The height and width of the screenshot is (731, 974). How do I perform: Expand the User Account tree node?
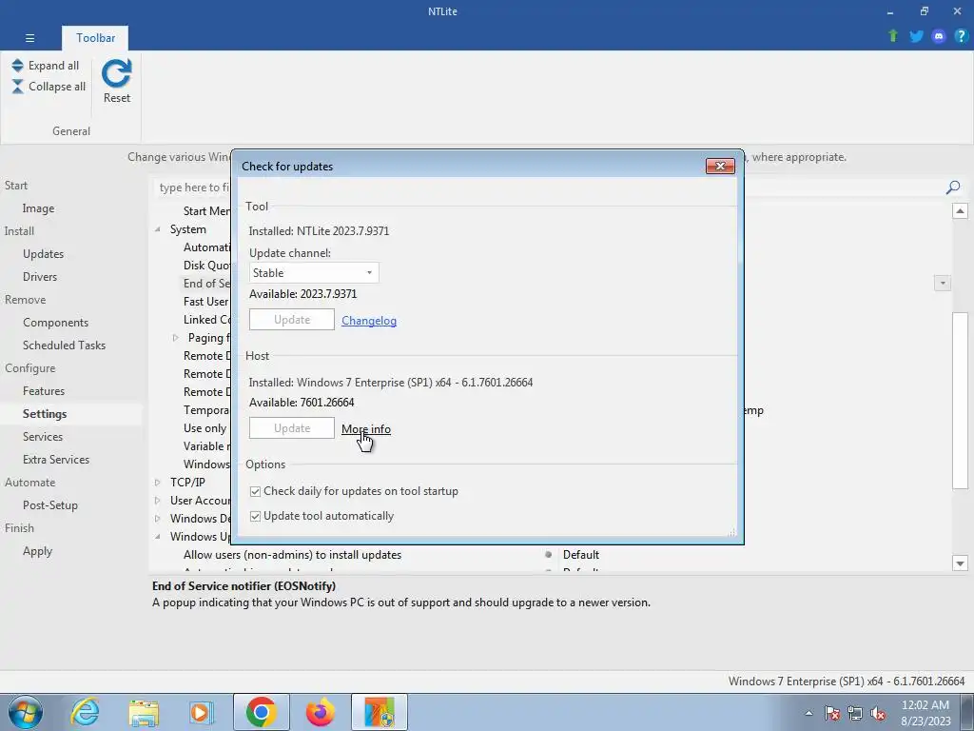coord(158,501)
